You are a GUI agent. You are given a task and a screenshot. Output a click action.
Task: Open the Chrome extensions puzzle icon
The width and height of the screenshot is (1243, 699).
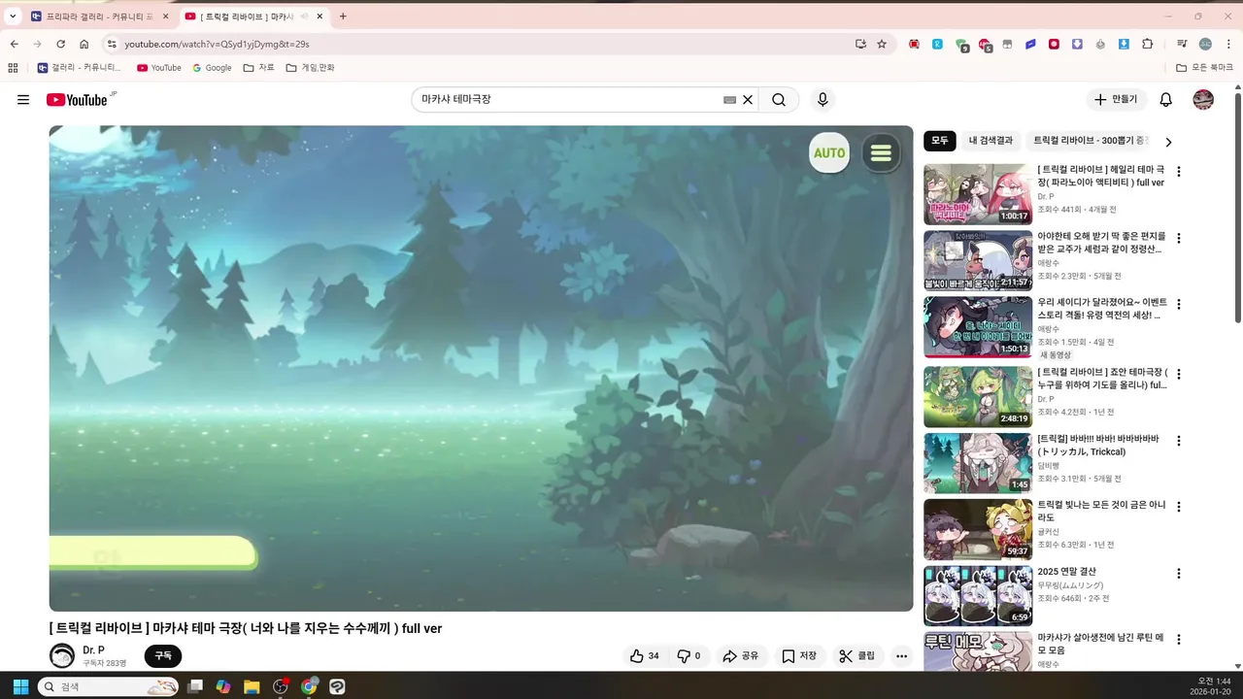point(1147,44)
